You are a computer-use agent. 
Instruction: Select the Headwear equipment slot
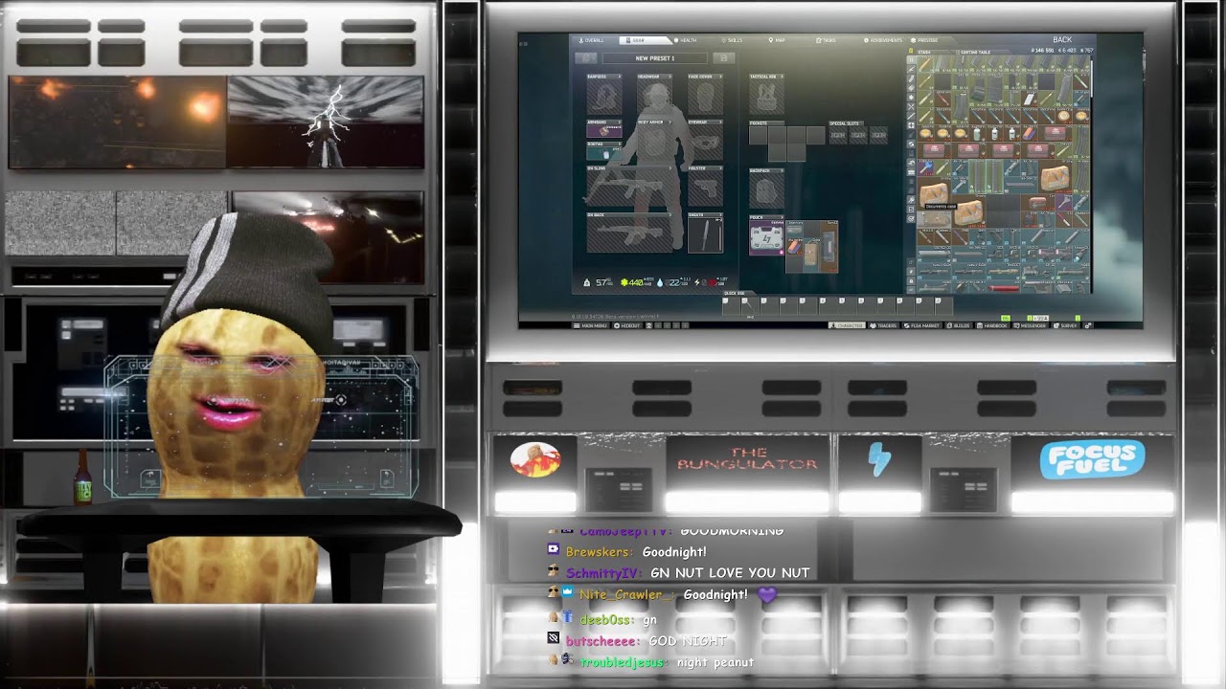(x=655, y=96)
